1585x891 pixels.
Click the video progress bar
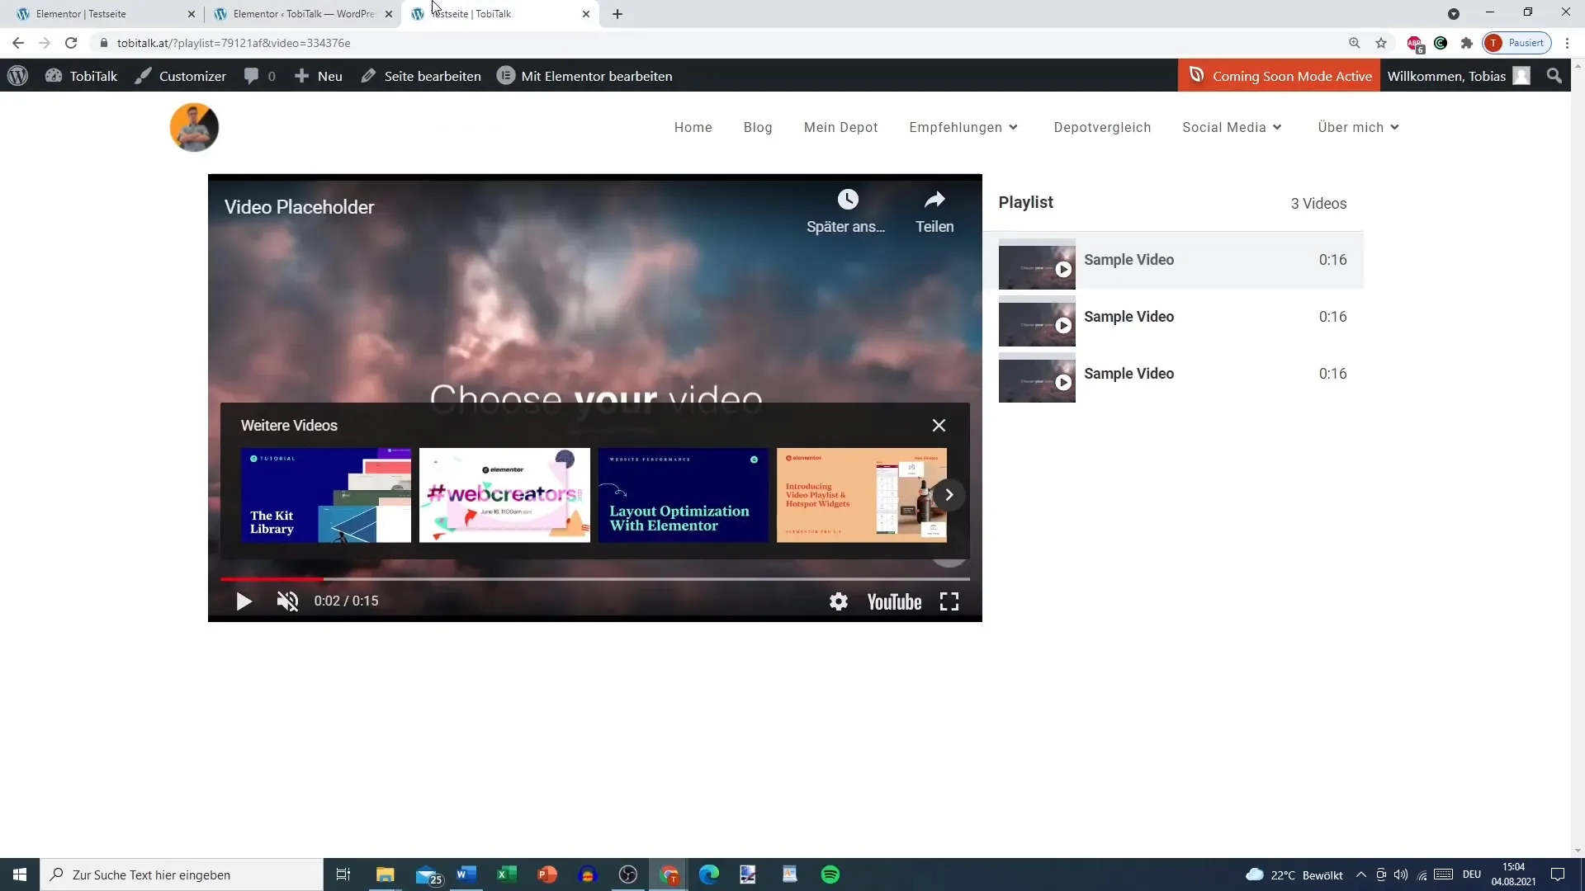pos(594,579)
